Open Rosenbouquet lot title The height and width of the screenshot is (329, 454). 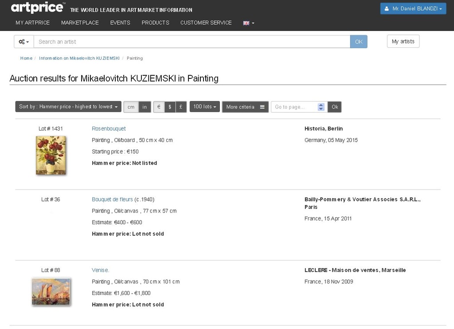(x=109, y=129)
